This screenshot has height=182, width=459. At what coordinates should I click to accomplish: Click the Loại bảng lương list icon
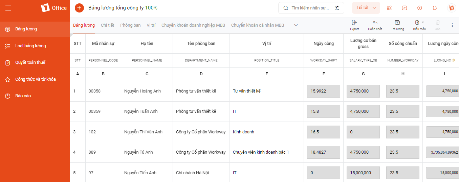(x=8, y=46)
